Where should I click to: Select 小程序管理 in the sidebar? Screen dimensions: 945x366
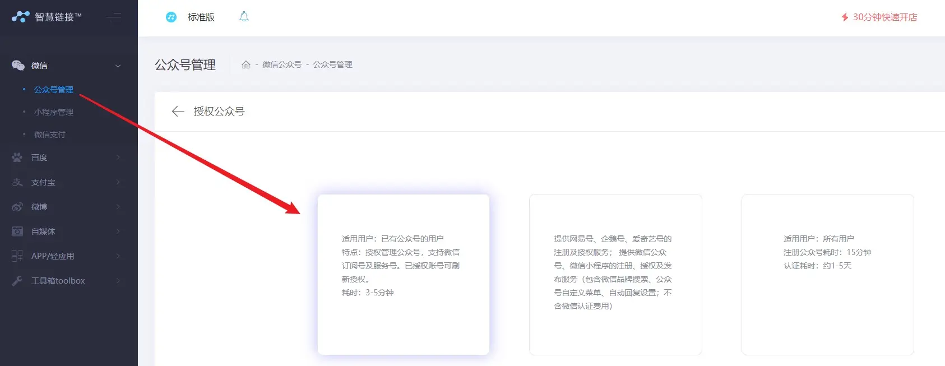[x=54, y=112]
